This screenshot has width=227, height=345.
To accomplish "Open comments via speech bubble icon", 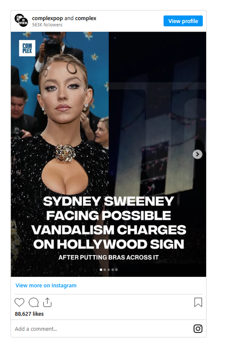I will pyautogui.click(x=34, y=302).
